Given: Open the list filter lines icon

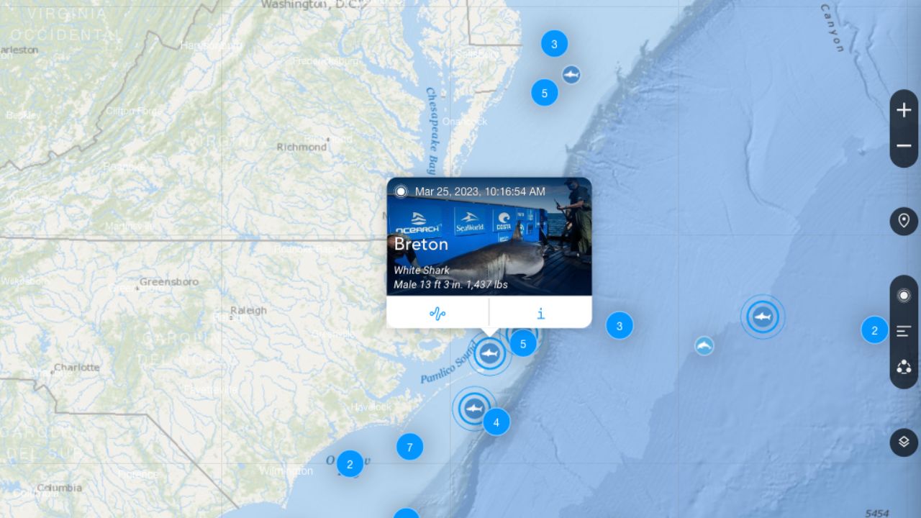Looking at the screenshot, I should coord(904,332).
